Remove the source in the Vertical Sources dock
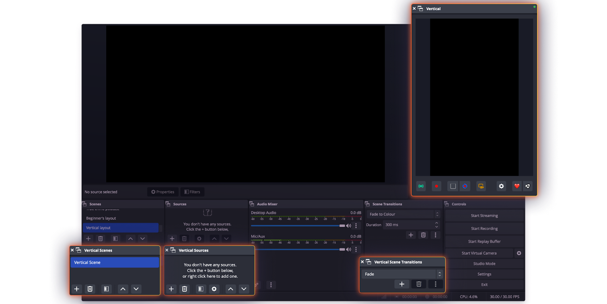 (x=184, y=289)
